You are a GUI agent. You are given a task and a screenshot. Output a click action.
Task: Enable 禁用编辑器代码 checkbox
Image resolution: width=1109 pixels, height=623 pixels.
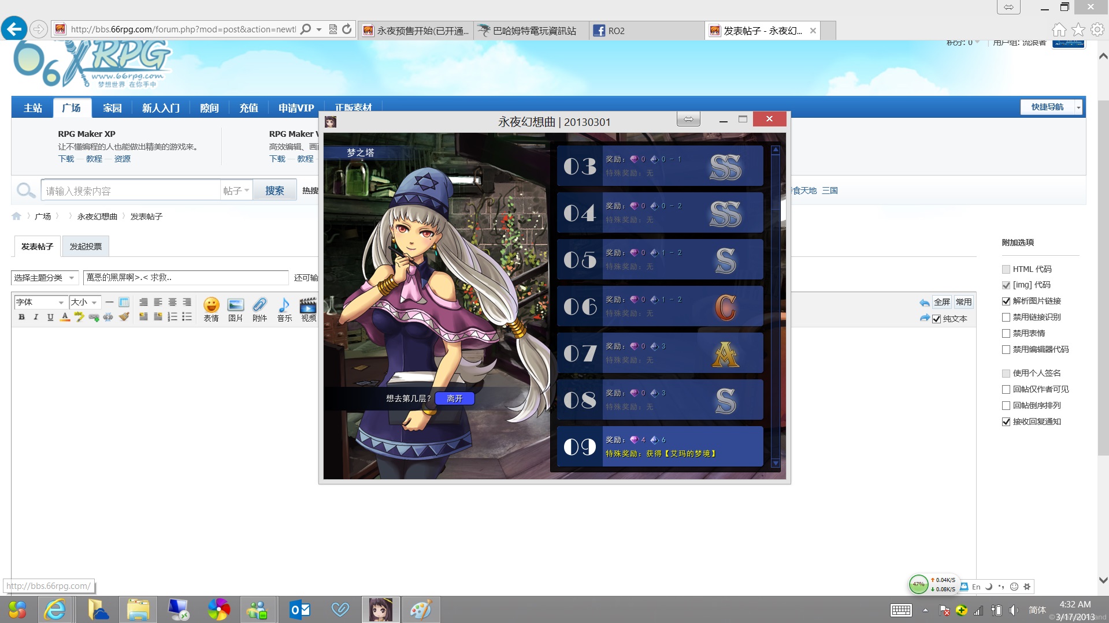pyautogui.click(x=1006, y=350)
